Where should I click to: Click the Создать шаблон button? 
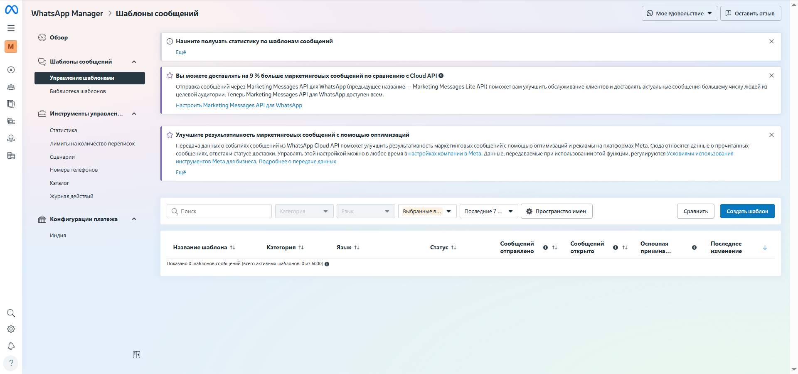point(747,211)
